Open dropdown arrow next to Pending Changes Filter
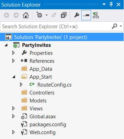The height and width of the screenshot is (139, 124). (x=47, y=15)
